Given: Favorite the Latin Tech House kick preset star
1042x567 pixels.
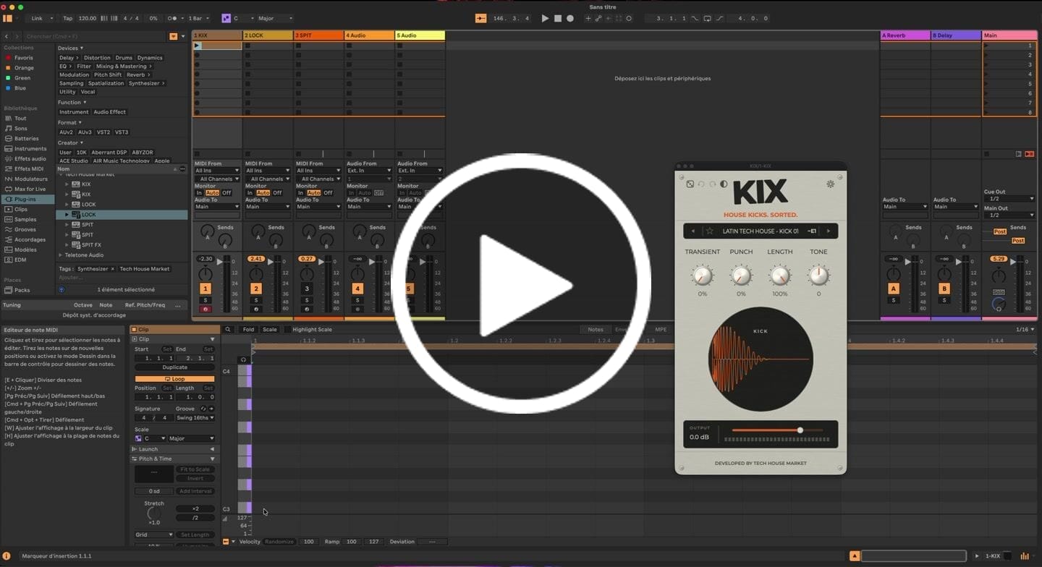Looking at the screenshot, I should coord(710,231).
